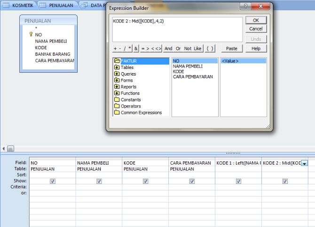Click the dialog's question mark help icon

pyautogui.click(x=245, y=6)
